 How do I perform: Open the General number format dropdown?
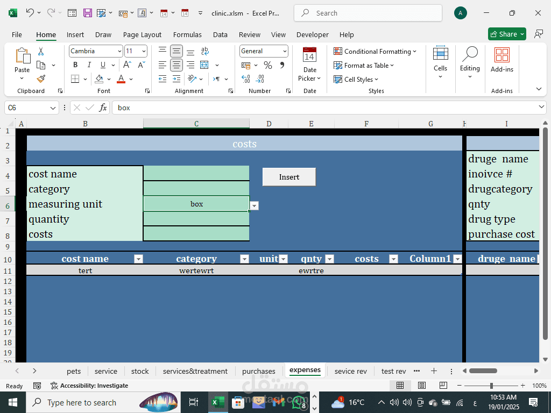[x=285, y=51]
